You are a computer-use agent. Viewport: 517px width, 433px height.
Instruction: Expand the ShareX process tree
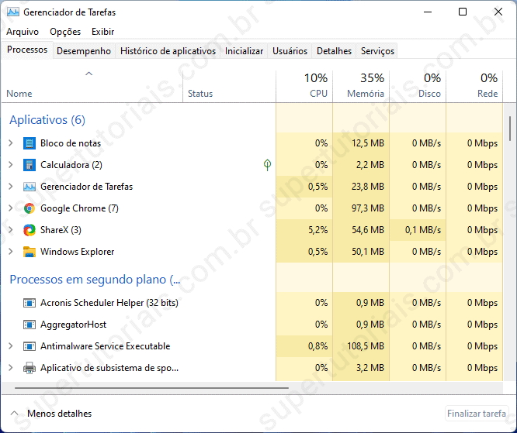11,230
